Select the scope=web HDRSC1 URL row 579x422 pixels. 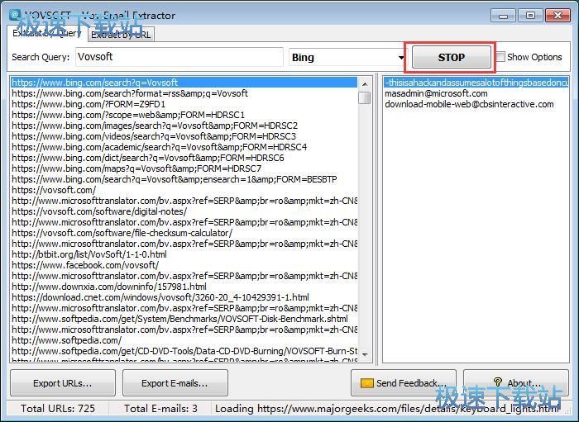point(184,115)
